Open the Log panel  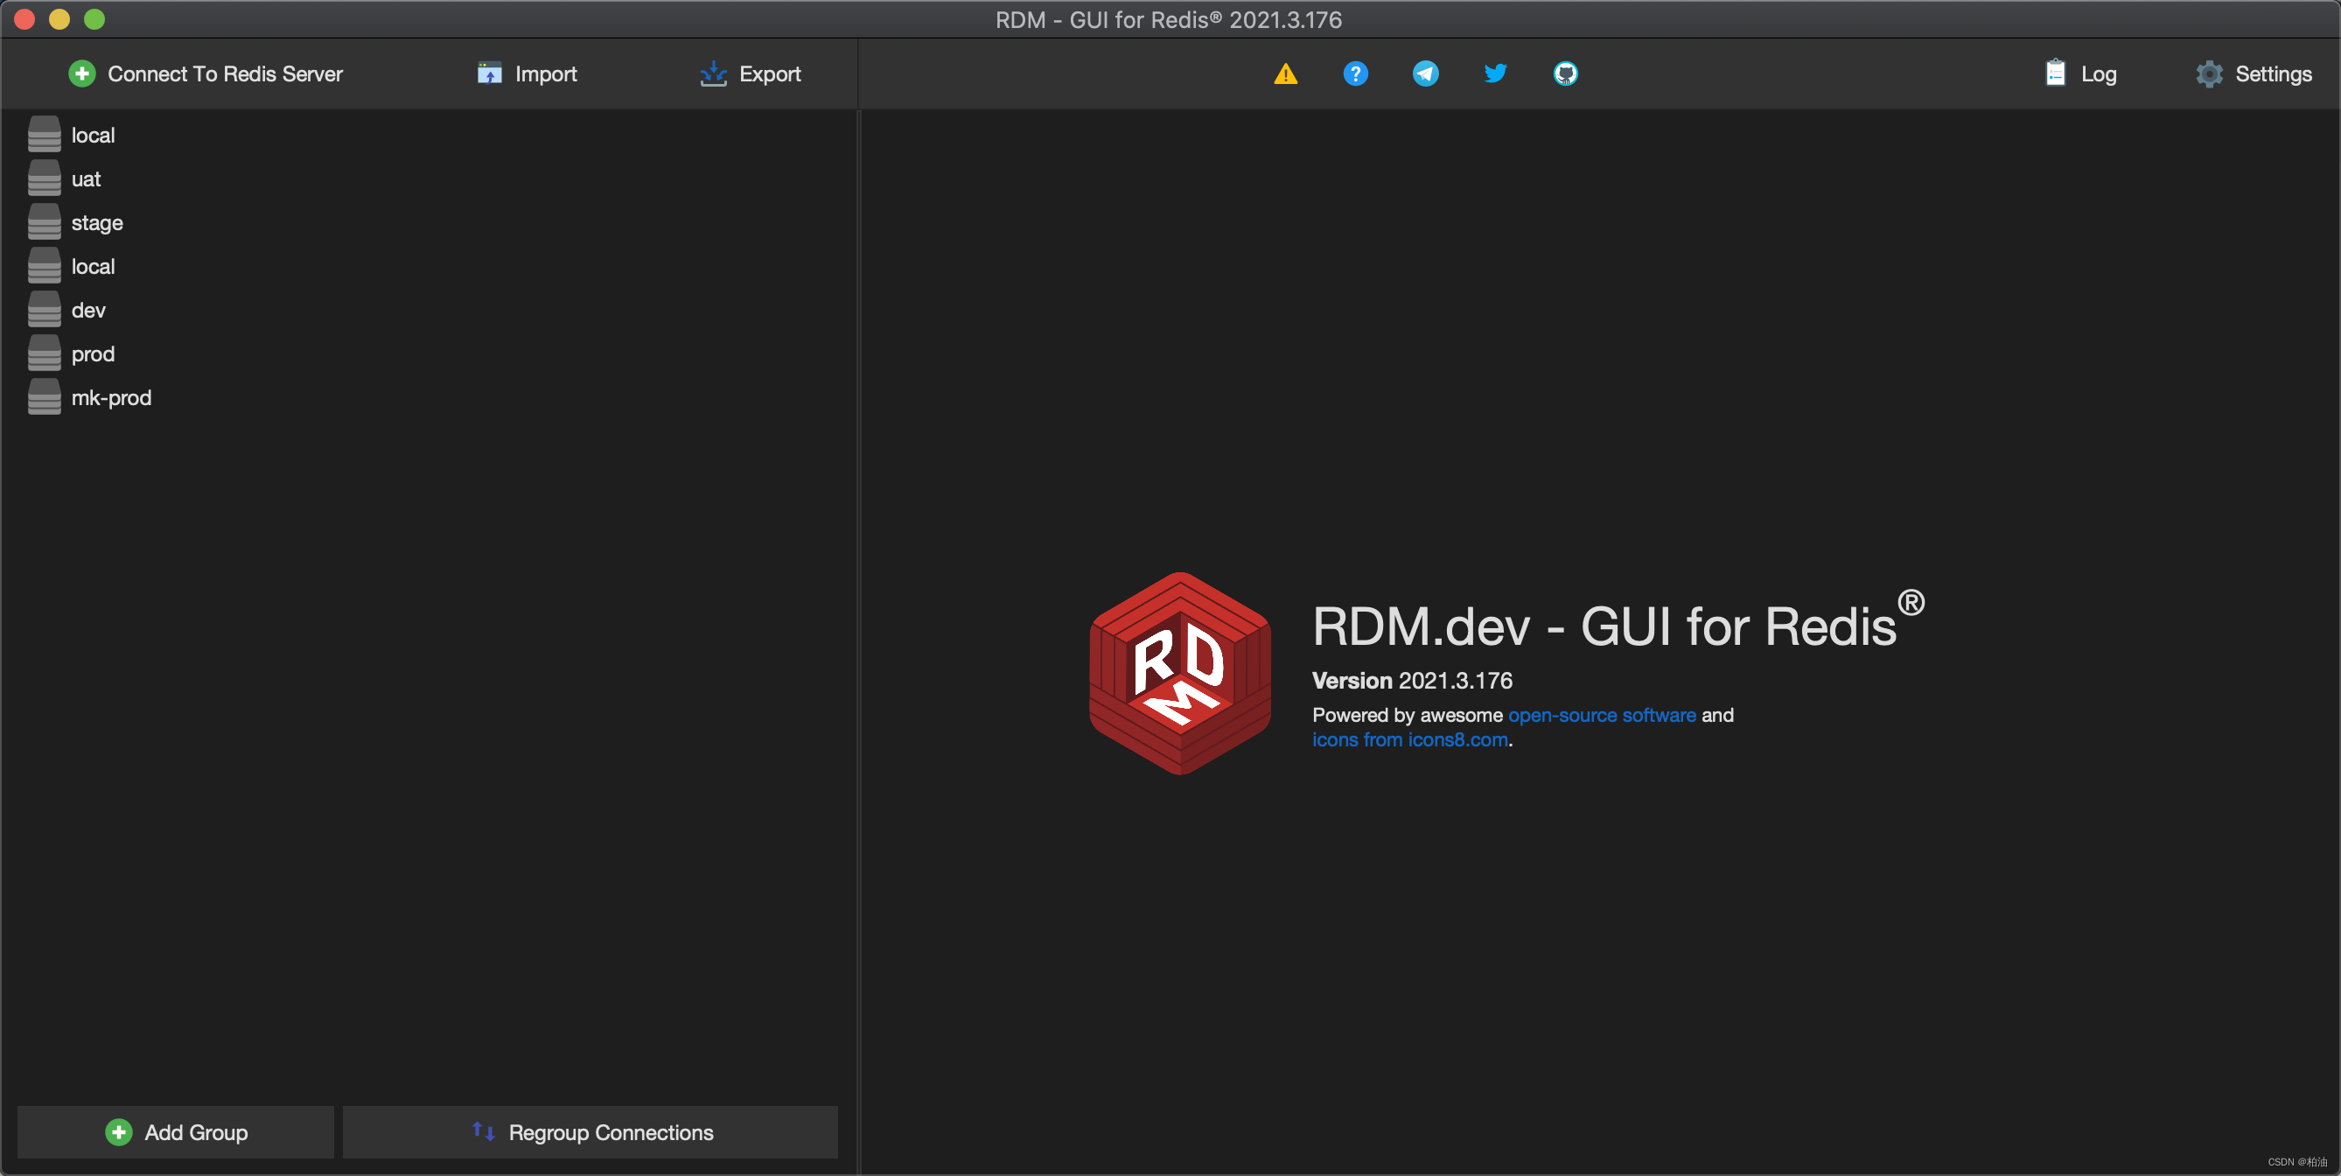click(x=2080, y=73)
